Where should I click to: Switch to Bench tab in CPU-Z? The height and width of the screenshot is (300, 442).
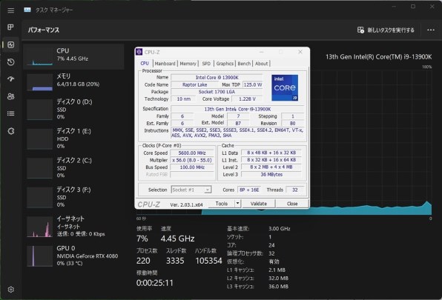point(244,64)
